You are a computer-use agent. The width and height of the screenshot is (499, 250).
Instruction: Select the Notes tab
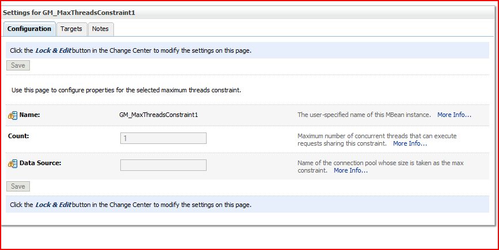(x=100, y=29)
